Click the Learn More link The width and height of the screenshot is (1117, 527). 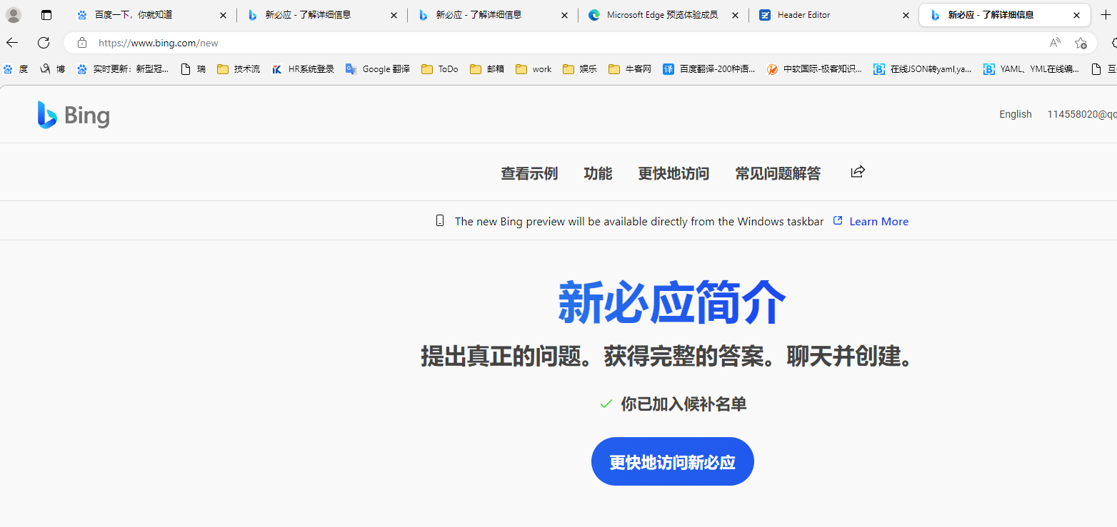[878, 222]
